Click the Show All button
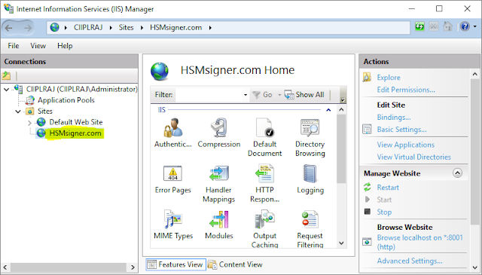This screenshot has height=275, width=482. point(304,95)
